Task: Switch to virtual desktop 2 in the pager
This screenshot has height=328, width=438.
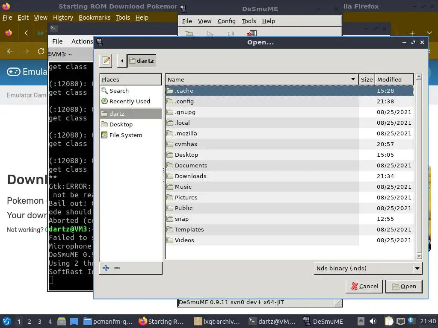Action: coord(30,322)
